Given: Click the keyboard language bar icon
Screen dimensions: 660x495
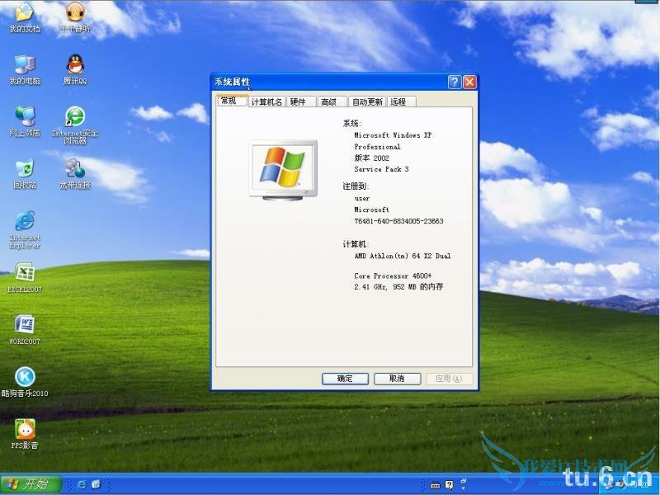Looking at the screenshot, I should click(436, 486).
